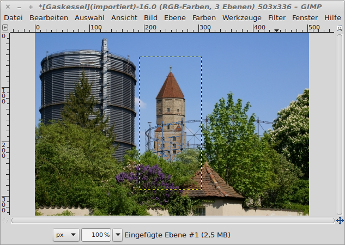Toggle Quick Mask at bottom-left corner
The height and width of the screenshot is (245, 345).
click(5, 220)
